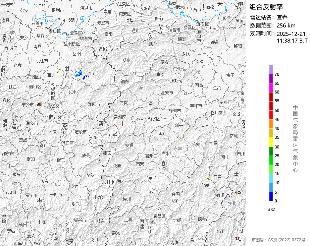Click the 泰和 label on the map

[152, 178]
